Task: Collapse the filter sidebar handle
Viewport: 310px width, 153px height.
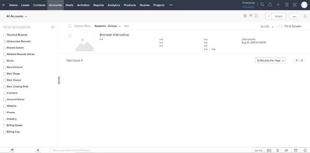Action: click(59, 80)
